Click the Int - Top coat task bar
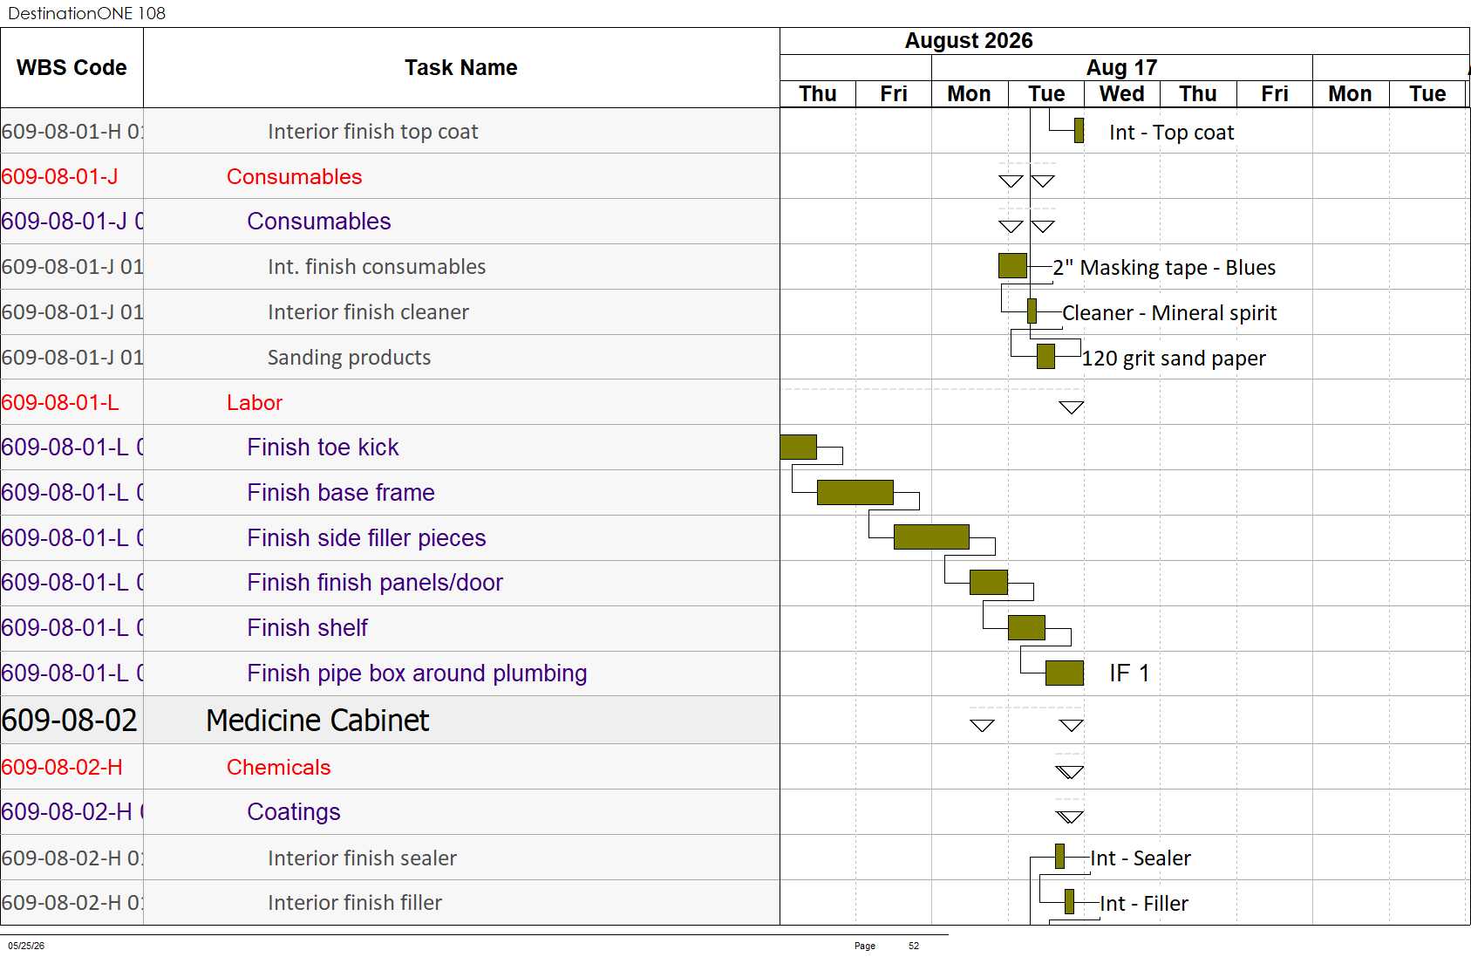 1079,131
